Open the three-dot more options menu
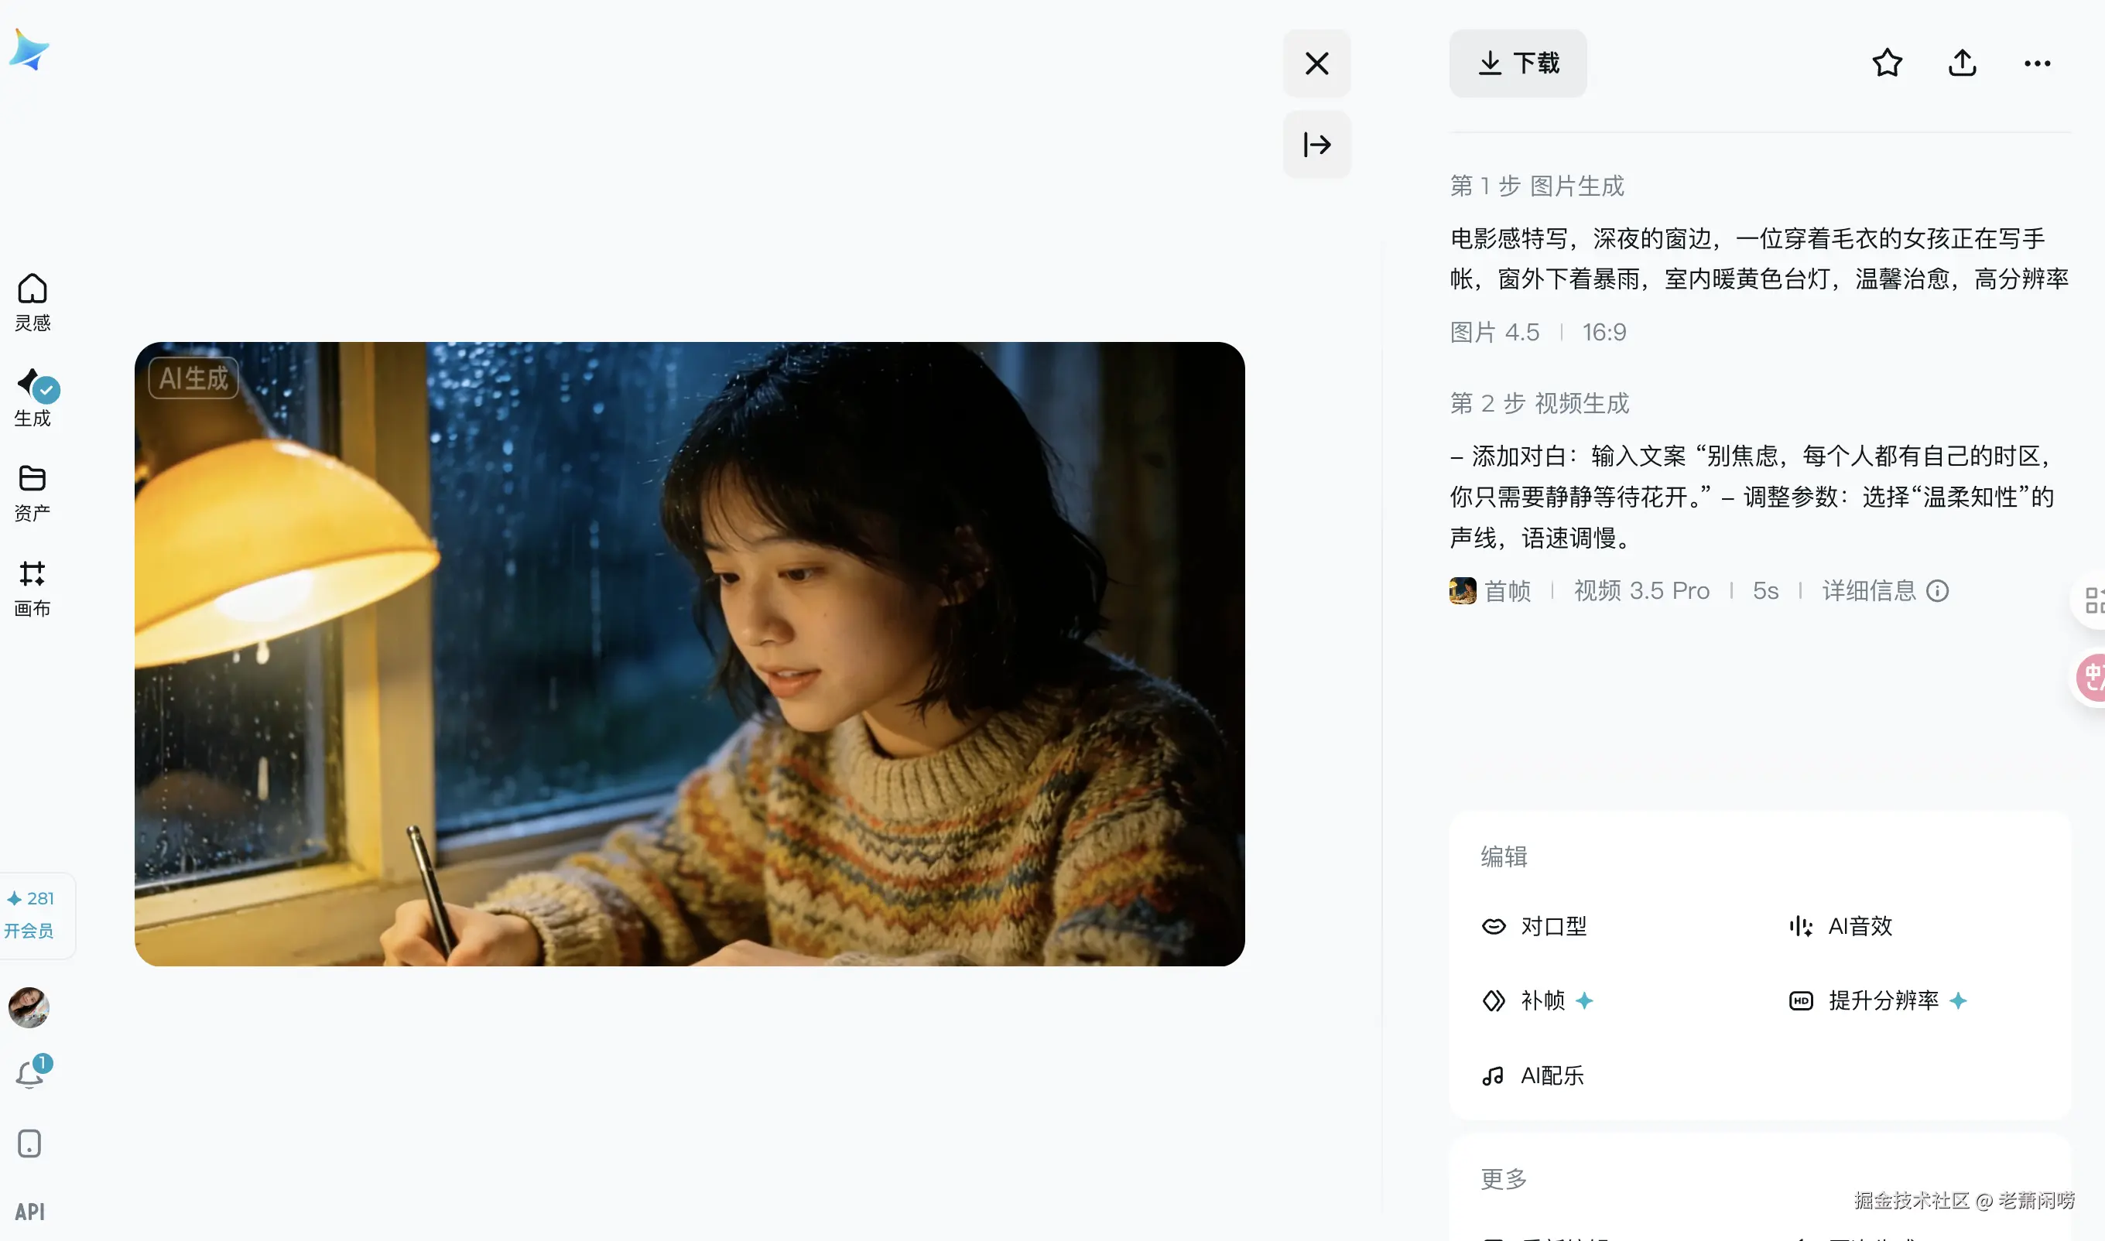 pyautogui.click(x=2037, y=63)
